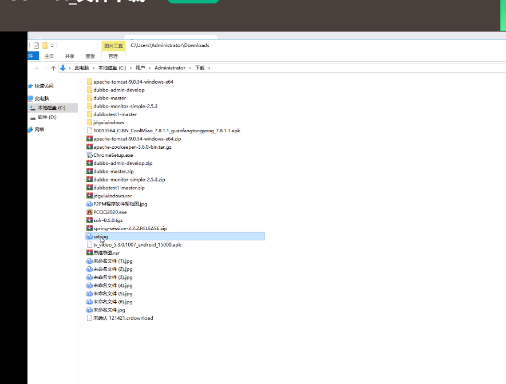This screenshot has width=506, height=384.
Task: Select 快速访问 in navigation pane
Action: coord(44,86)
